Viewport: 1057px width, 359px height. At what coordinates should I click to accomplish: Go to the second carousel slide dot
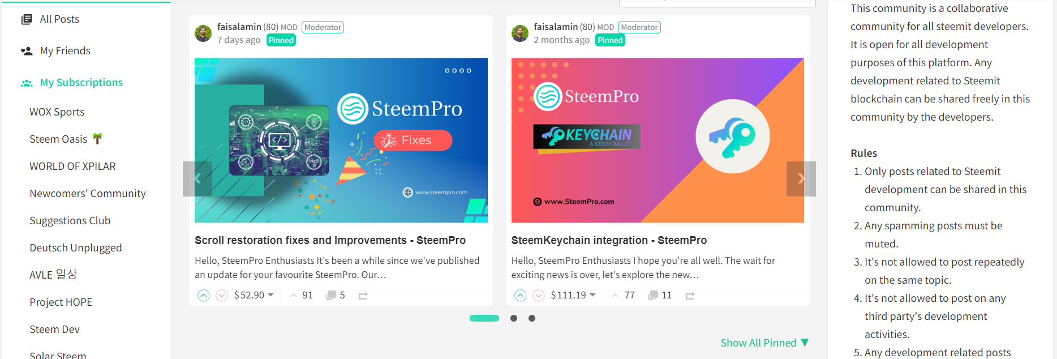pyautogui.click(x=514, y=318)
